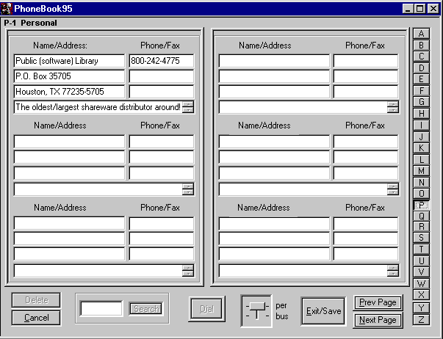Click the PhoneBook95 title bar icon
The image size is (443, 339).
(7, 9)
